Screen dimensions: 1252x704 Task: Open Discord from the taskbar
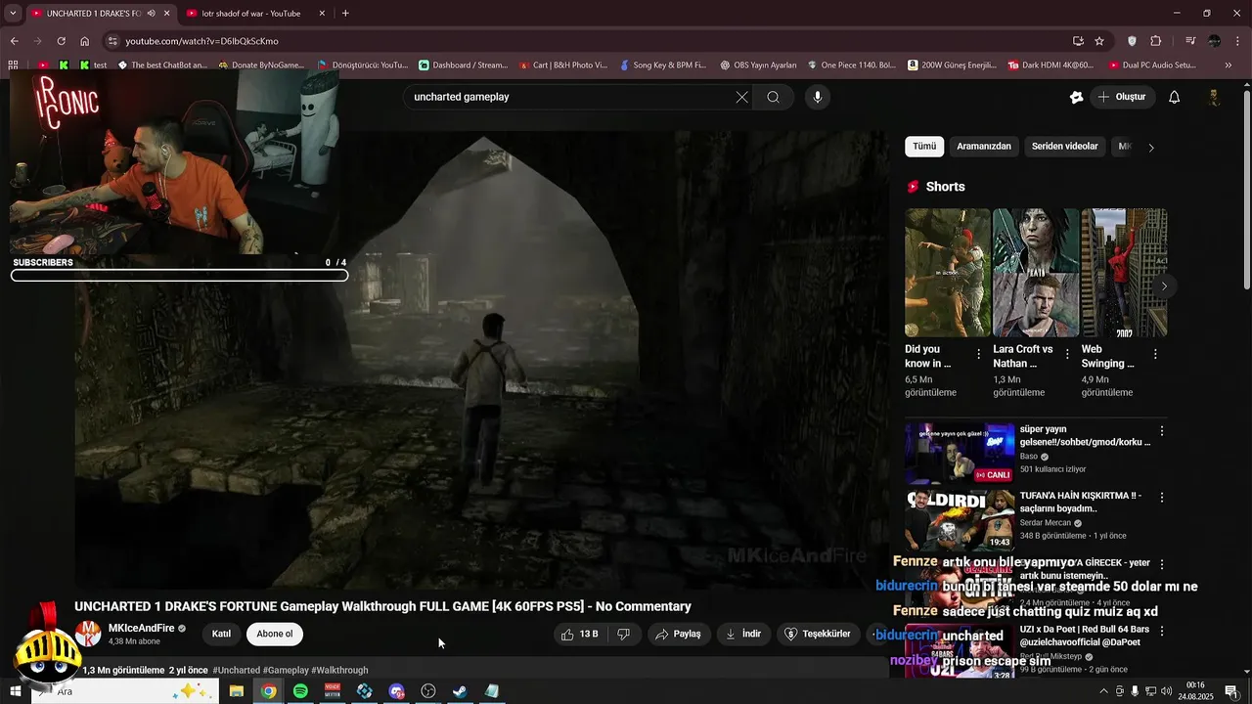click(396, 691)
